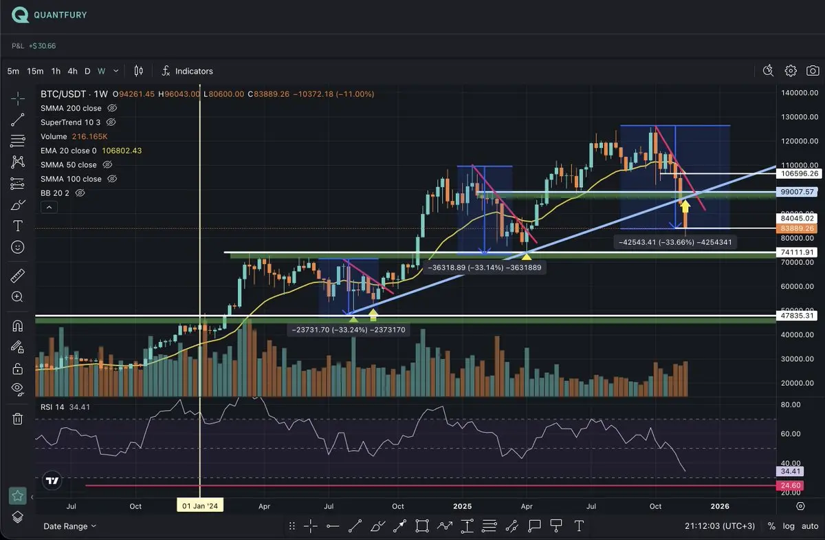Switch to the 1h timeframe

click(56, 71)
